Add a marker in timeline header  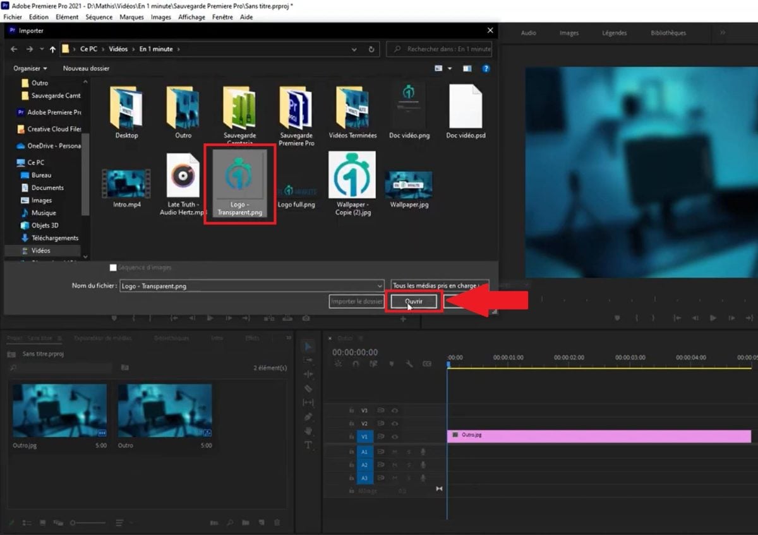click(x=391, y=364)
